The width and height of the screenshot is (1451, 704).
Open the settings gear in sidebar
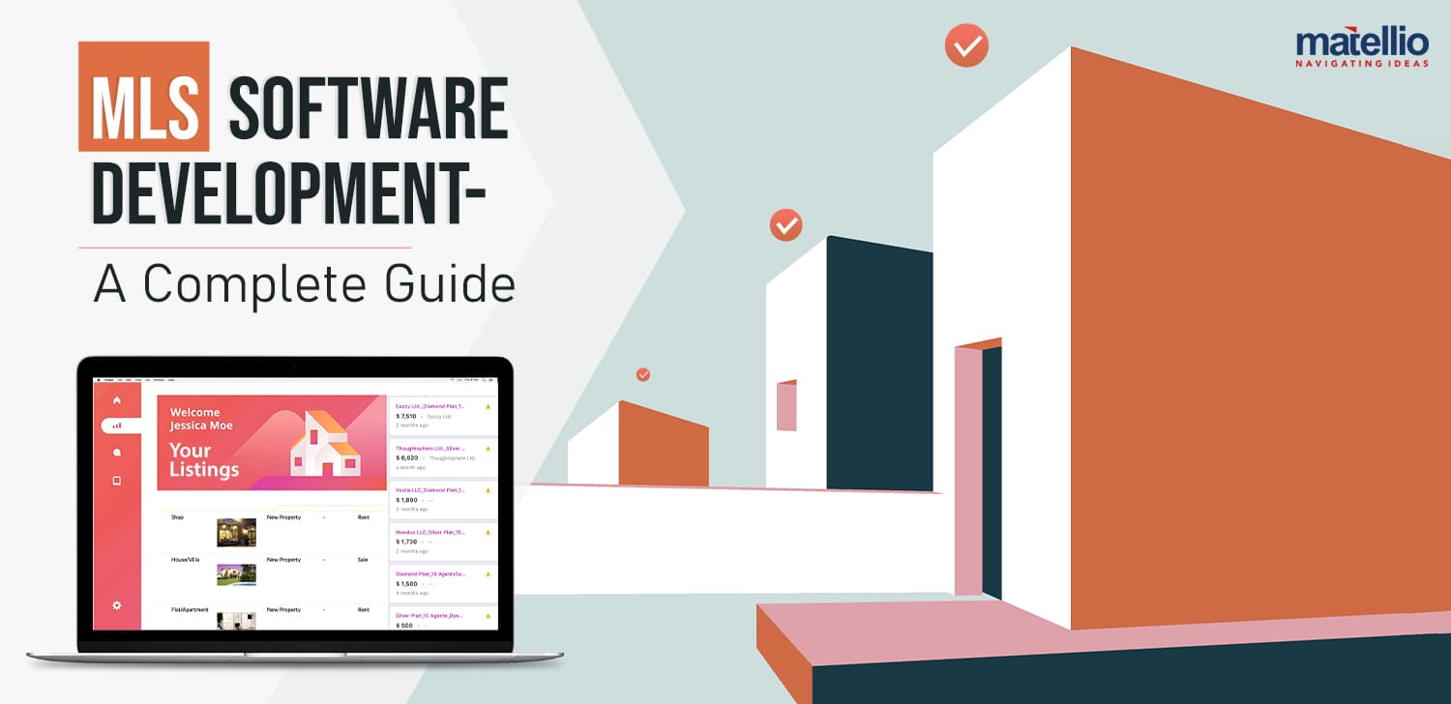tap(117, 605)
